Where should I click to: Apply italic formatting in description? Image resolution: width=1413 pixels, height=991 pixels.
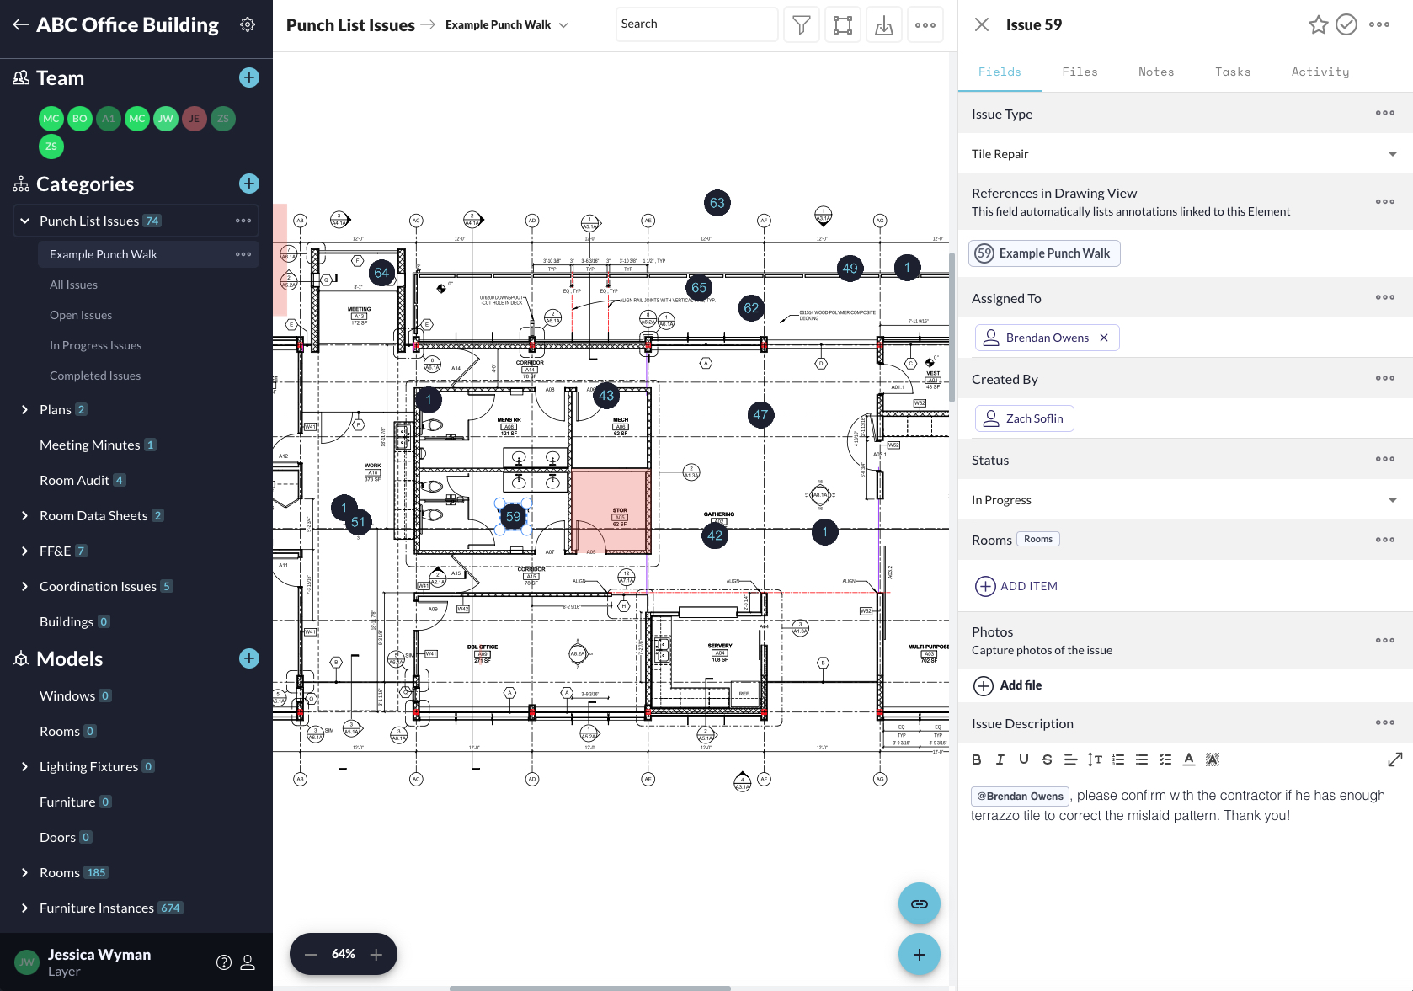(x=1000, y=759)
